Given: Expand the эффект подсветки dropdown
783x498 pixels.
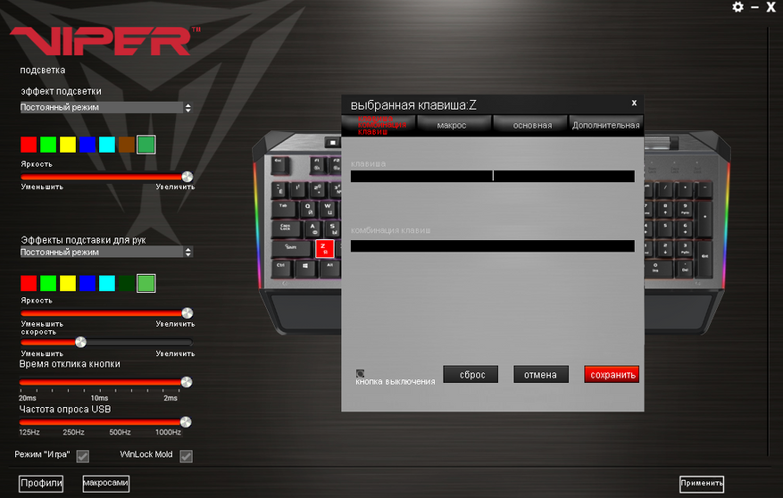Looking at the screenshot, I should coord(106,107).
